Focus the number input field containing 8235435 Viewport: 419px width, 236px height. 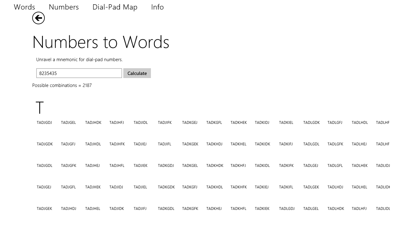pos(79,73)
